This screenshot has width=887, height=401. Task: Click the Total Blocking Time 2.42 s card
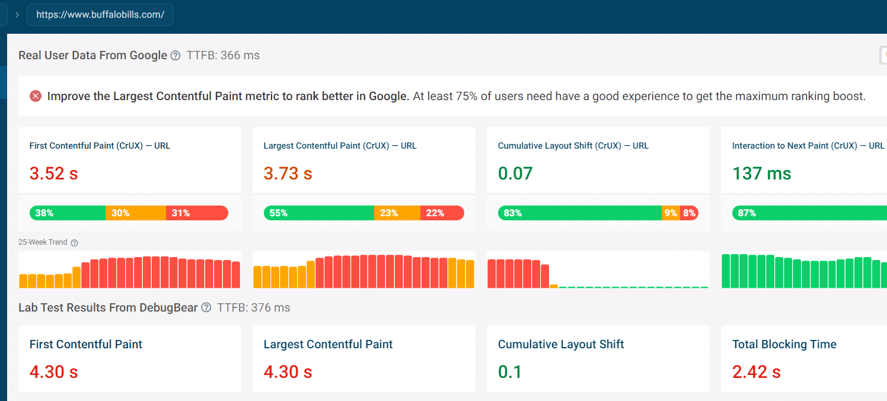804,358
